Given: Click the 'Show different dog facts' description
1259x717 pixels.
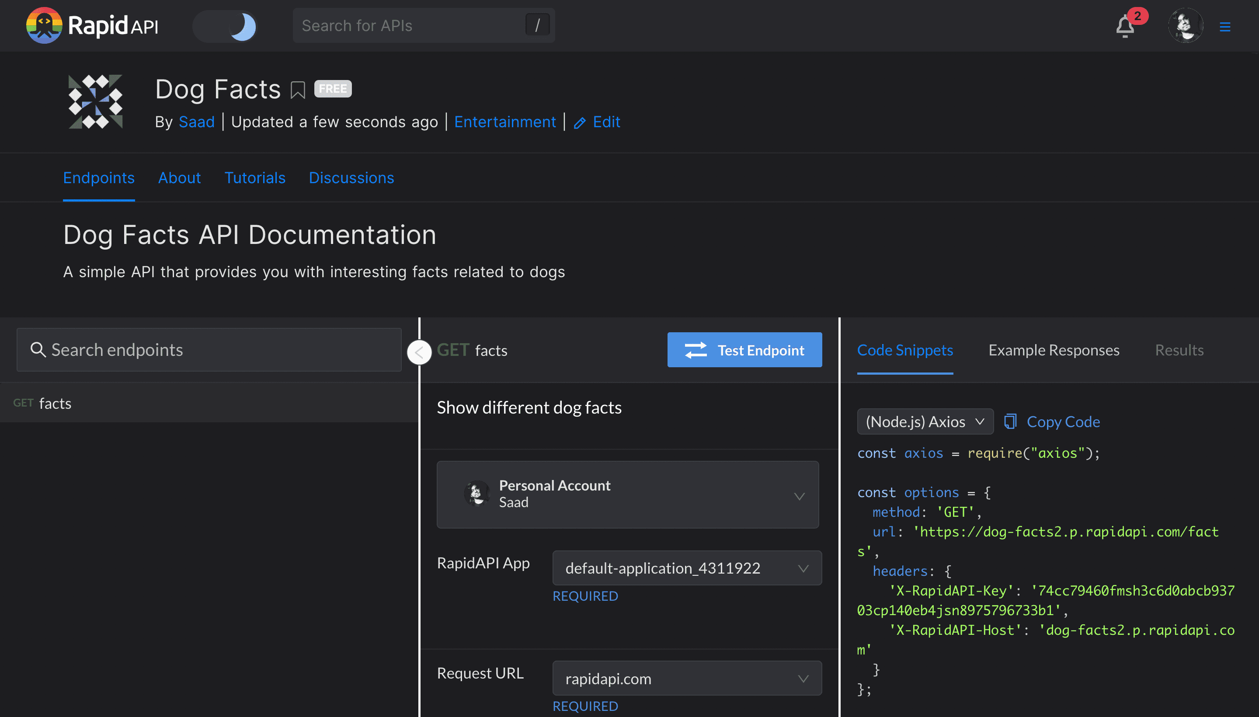Looking at the screenshot, I should tap(529, 408).
